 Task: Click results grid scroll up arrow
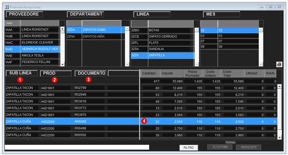pos(279,86)
